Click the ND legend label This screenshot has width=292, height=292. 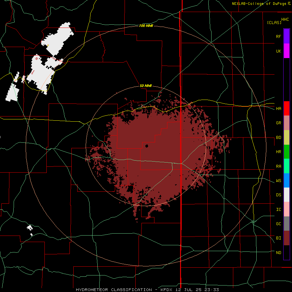click(278, 253)
